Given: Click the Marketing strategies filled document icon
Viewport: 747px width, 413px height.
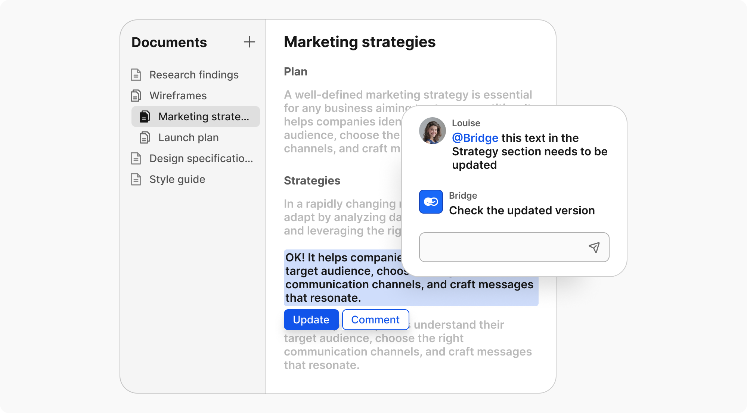Looking at the screenshot, I should [145, 117].
